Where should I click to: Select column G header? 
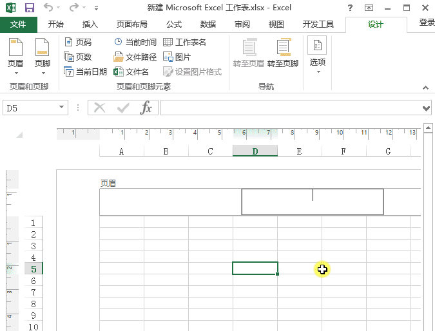388,151
